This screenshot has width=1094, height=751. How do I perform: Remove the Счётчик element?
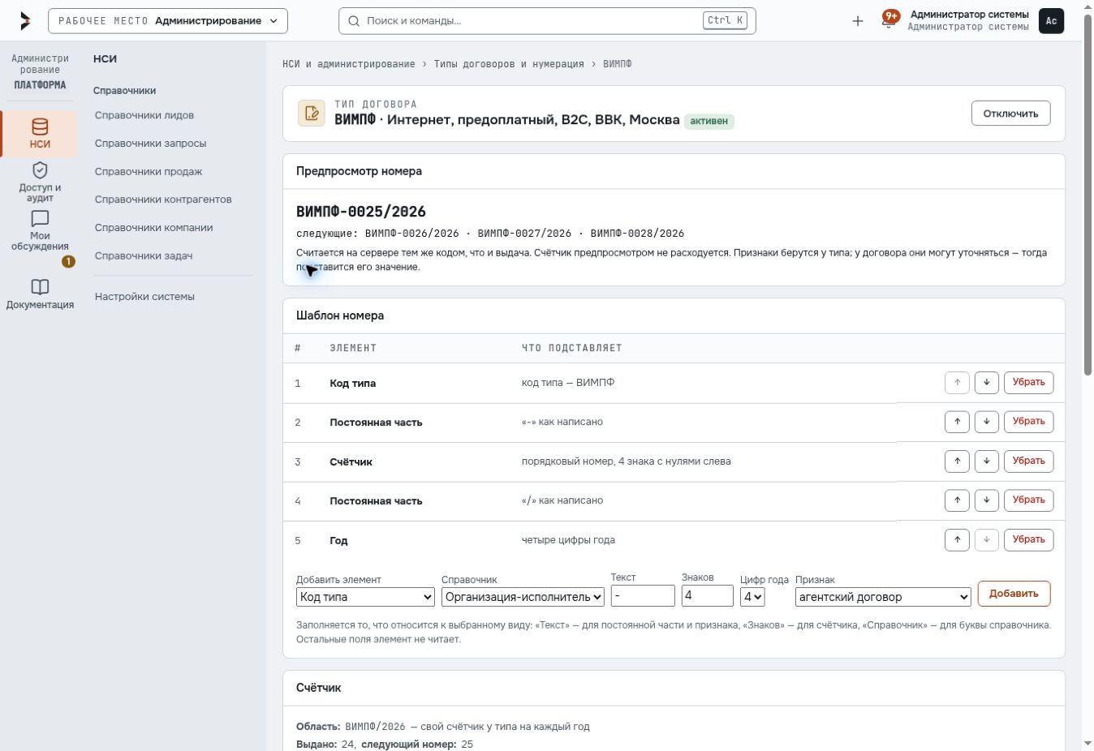(1028, 461)
